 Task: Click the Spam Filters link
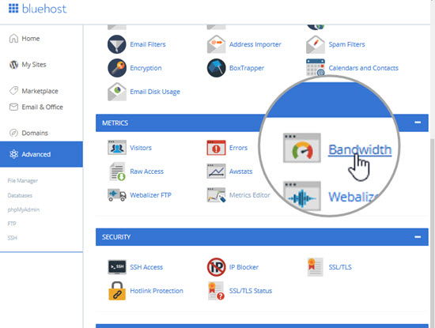(346, 44)
